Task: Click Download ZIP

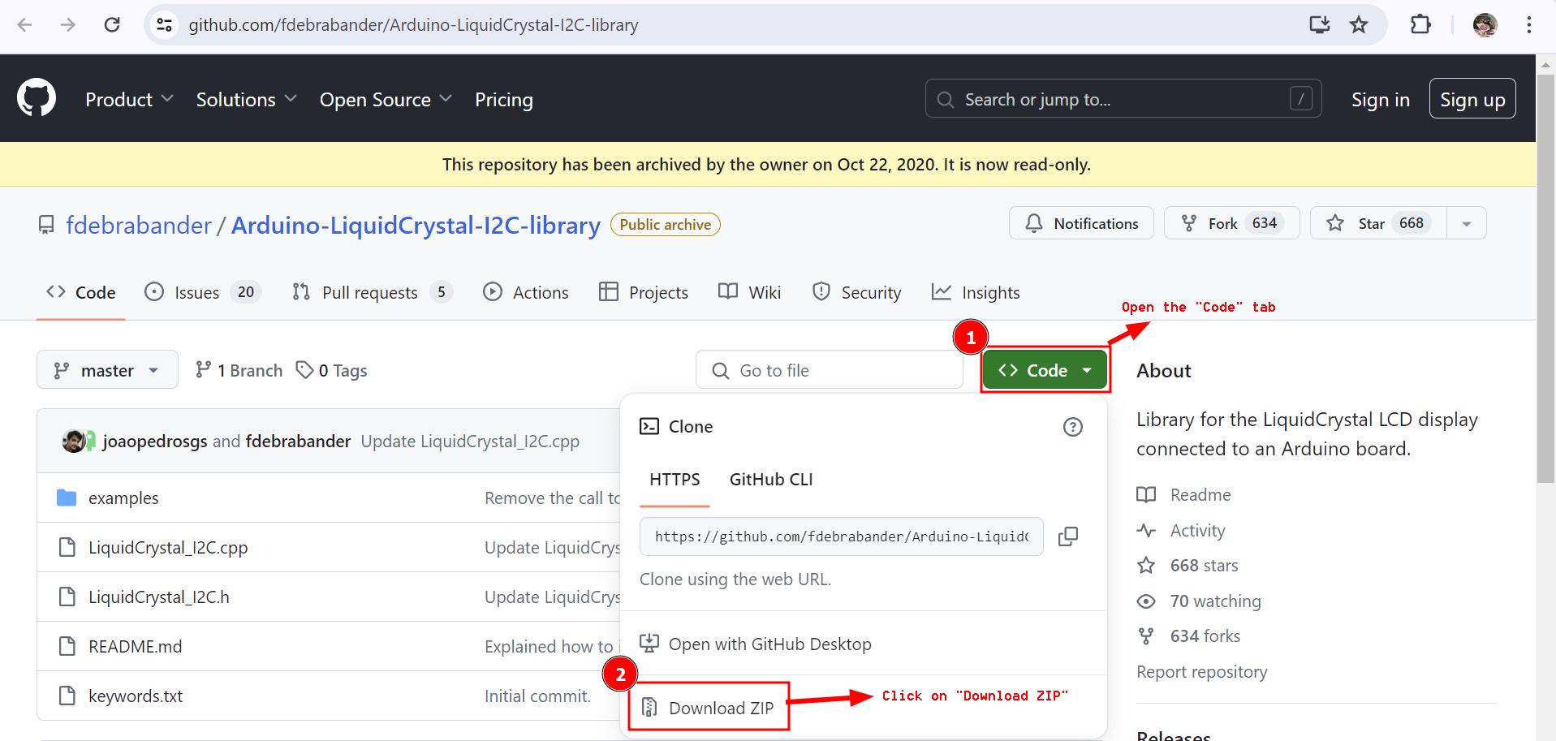Action: pos(707,708)
